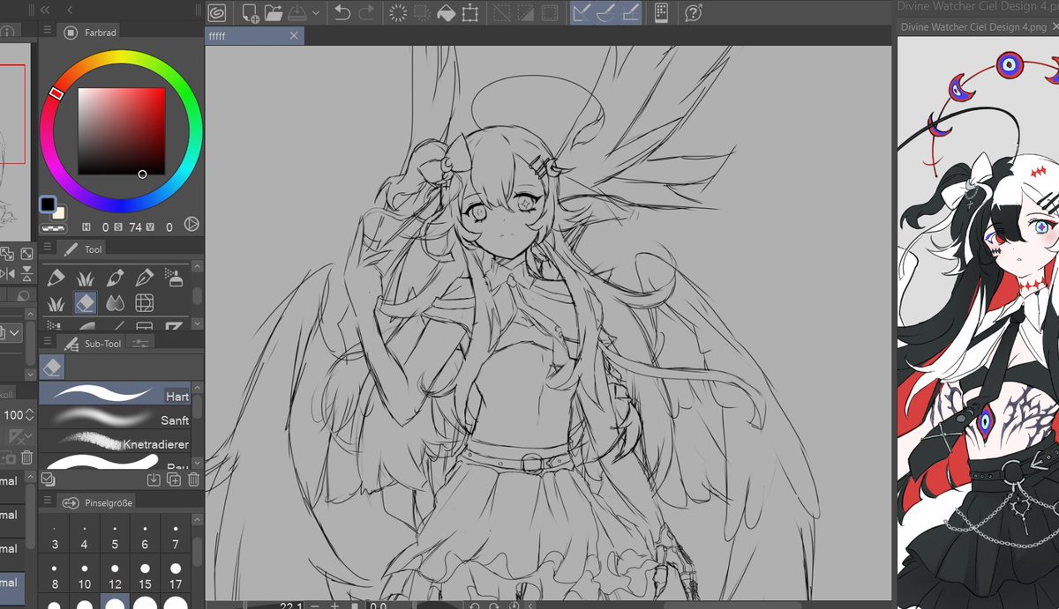Open the save icon's dropdown chevron
The width and height of the screenshot is (1059, 609).
316,12
